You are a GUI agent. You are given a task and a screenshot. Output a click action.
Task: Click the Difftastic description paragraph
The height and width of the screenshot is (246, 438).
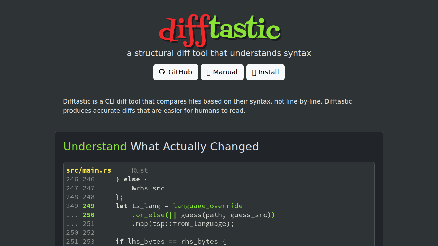pos(207,106)
